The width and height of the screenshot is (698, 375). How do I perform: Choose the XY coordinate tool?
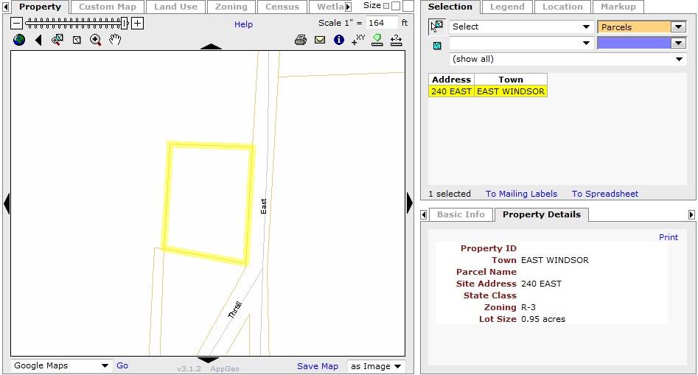click(358, 40)
